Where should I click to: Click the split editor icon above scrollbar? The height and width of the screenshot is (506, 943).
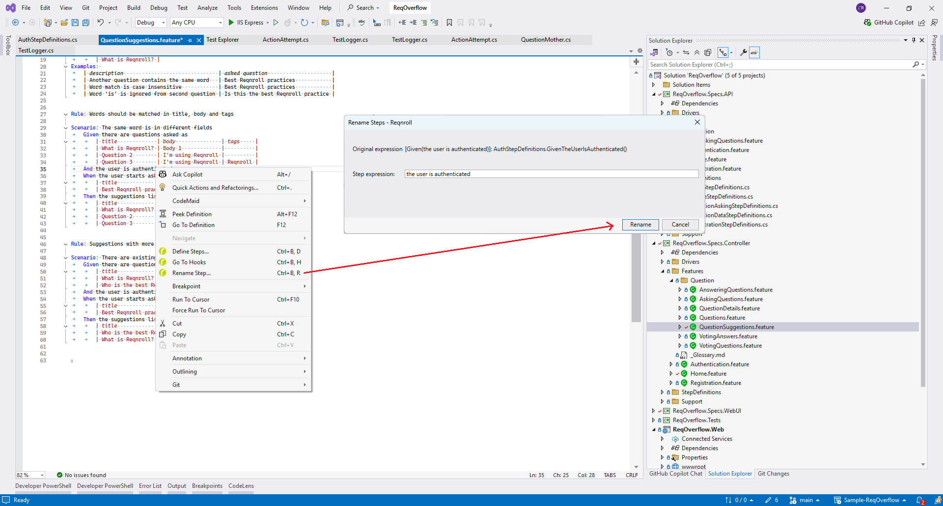click(636, 62)
